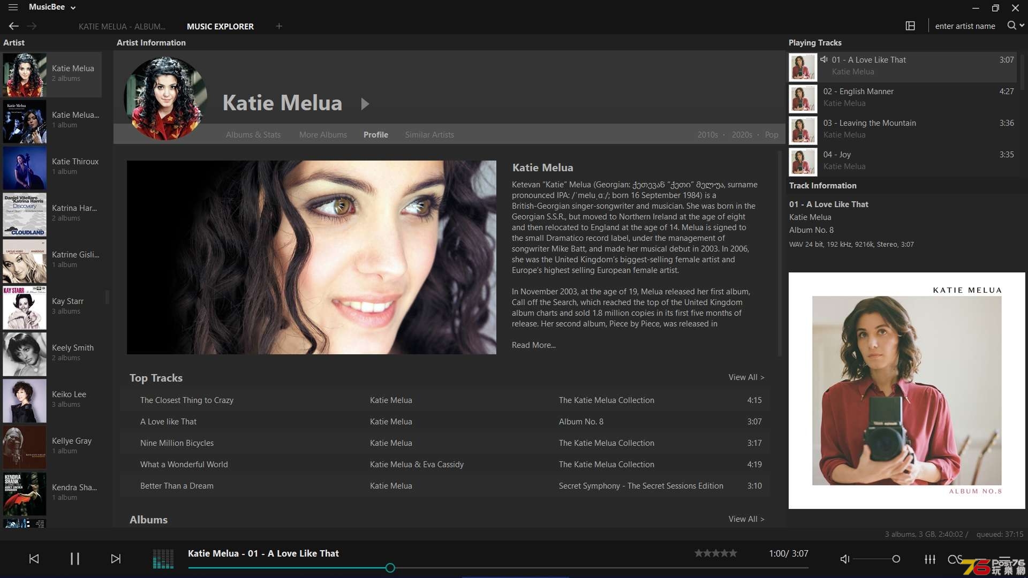Go forward with the right arrow
The height and width of the screenshot is (578, 1028).
pyautogui.click(x=32, y=26)
